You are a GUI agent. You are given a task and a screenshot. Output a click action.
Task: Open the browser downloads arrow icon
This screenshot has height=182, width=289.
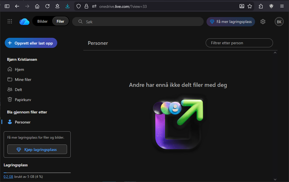pos(67,6)
